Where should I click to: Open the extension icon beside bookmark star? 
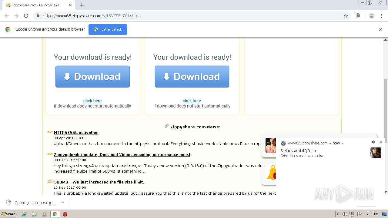(358, 16)
